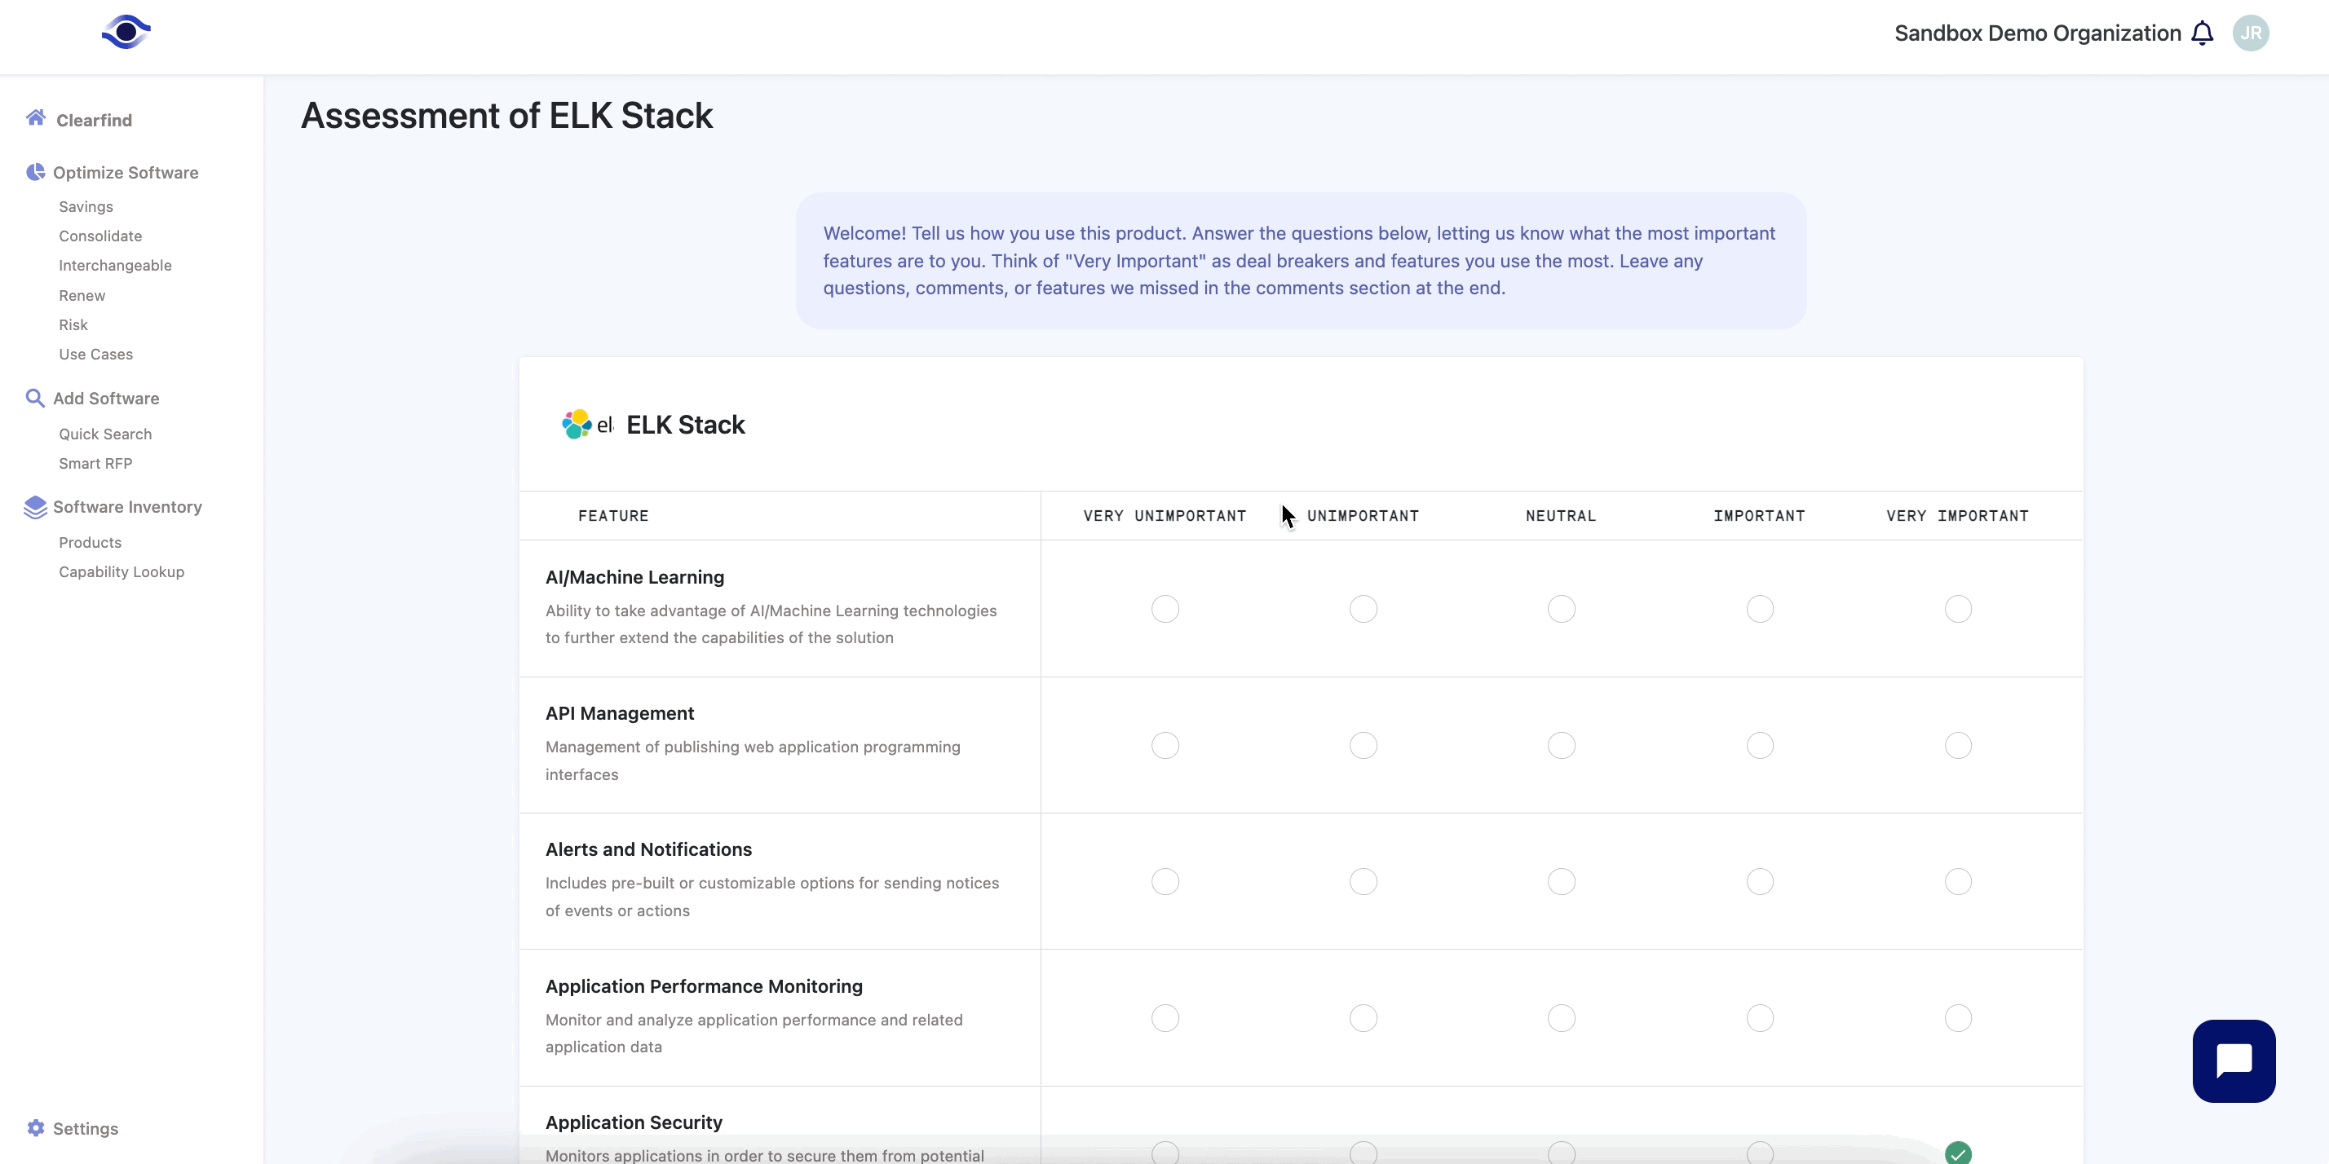Screen dimensions: 2329x1164
Task: Click checked Very Important for Application Security
Action: 1957,1153
